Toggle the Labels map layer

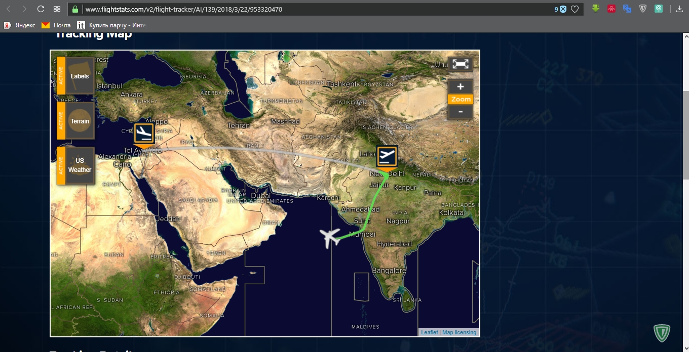[x=80, y=76]
